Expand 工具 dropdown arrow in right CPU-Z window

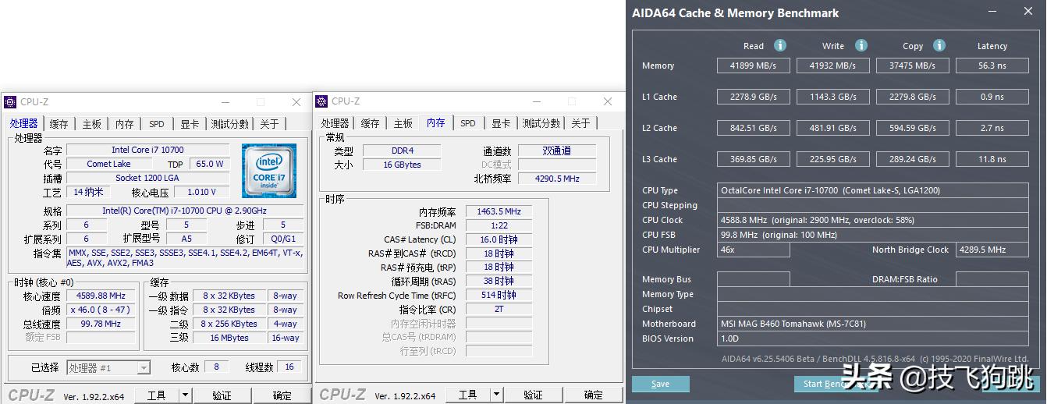pos(496,395)
